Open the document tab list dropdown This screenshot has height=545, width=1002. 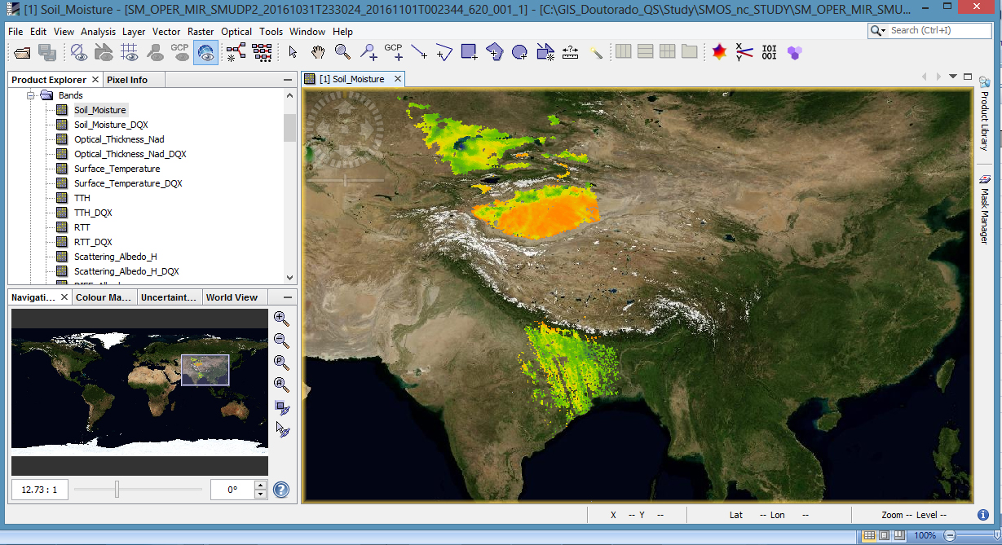click(953, 77)
